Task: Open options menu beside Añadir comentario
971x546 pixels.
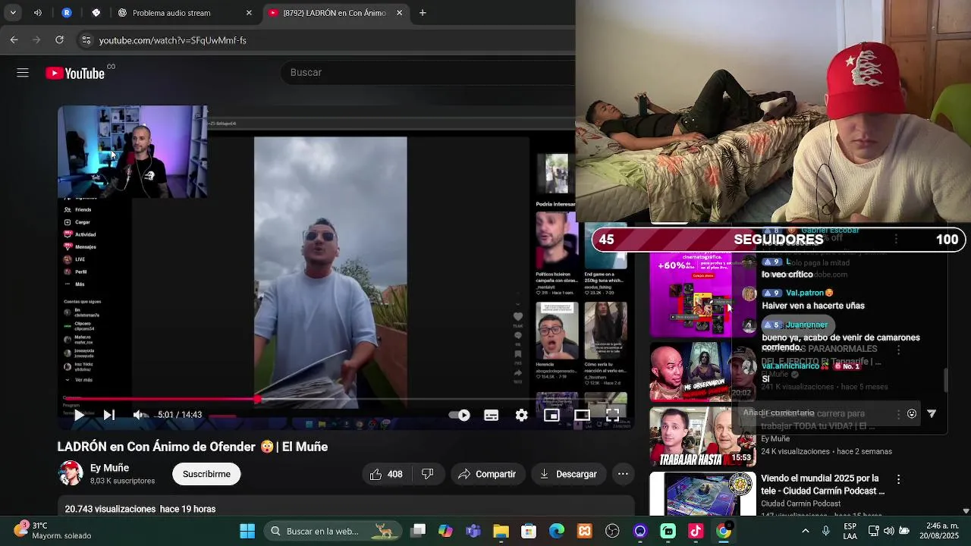Action: tap(898, 414)
